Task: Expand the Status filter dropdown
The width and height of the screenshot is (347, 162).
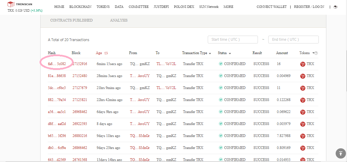Action: pos(230,53)
